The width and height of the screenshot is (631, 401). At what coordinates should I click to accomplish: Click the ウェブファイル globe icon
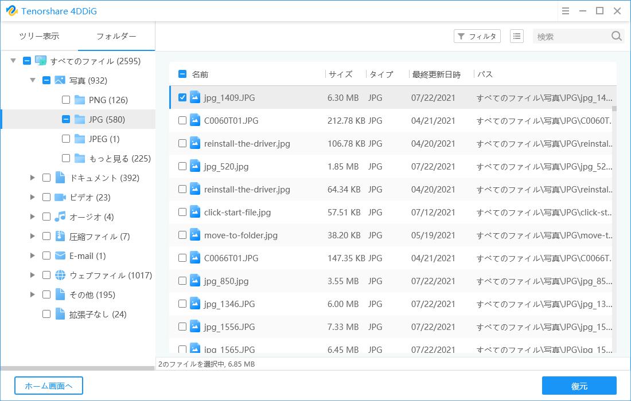click(x=60, y=276)
